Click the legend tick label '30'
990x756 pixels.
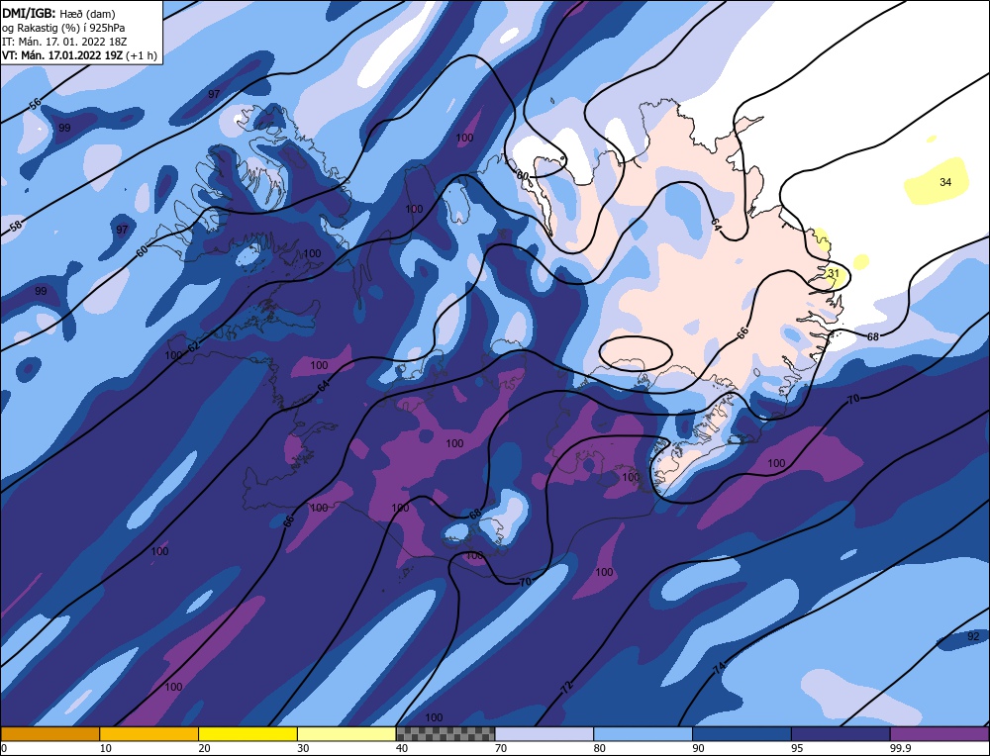(303, 748)
